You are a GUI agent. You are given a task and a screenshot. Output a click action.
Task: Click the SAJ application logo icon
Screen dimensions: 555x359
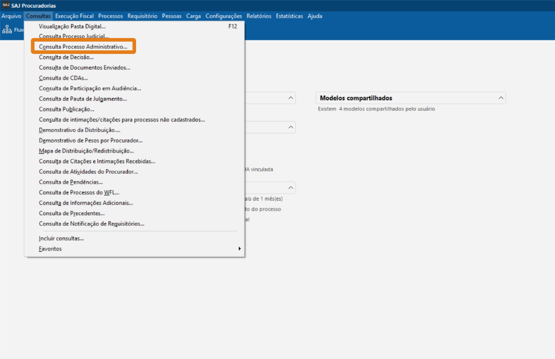[6, 5]
